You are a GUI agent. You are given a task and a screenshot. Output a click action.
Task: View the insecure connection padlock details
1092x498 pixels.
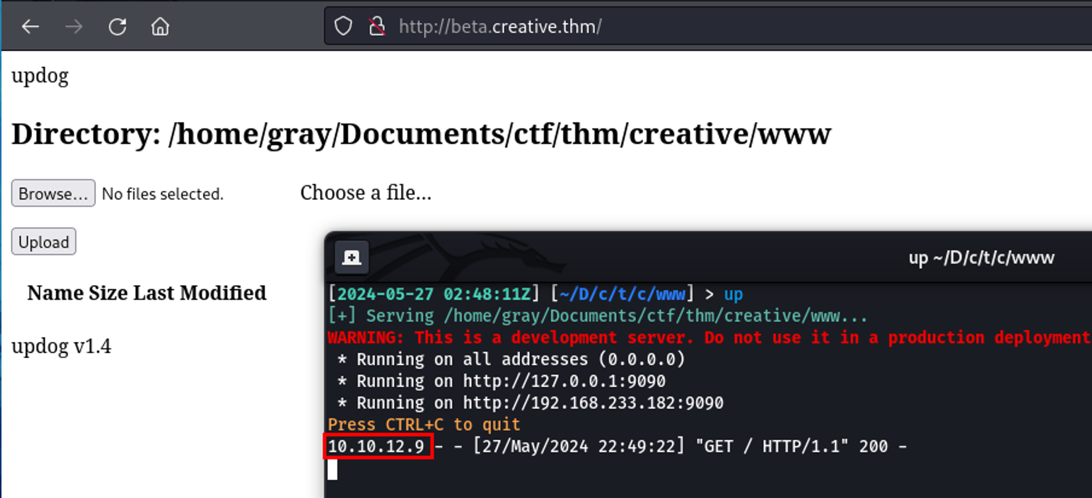click(377, 26)
